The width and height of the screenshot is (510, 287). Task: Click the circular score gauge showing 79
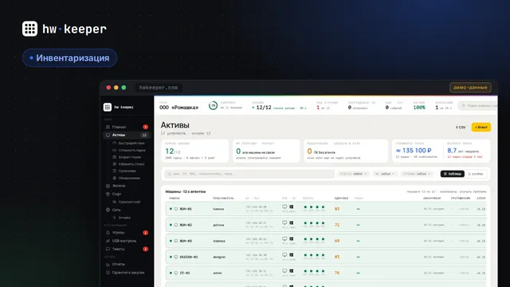click(213, 106)
